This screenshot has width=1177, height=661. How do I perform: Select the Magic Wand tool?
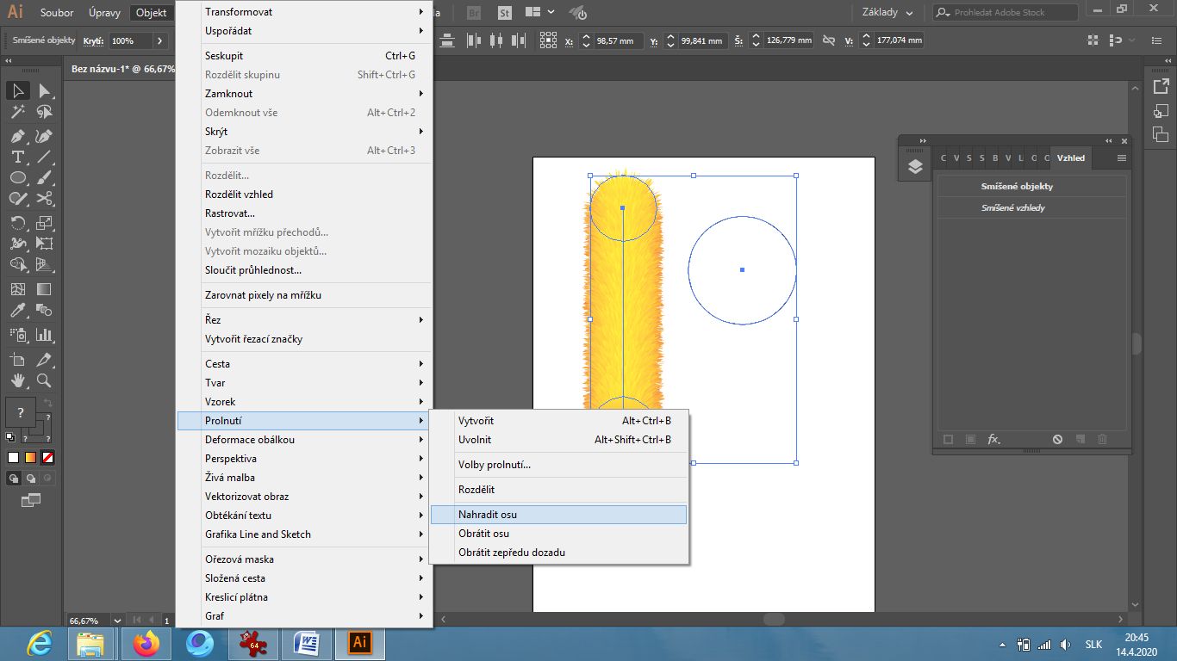[x=17, y=112]
